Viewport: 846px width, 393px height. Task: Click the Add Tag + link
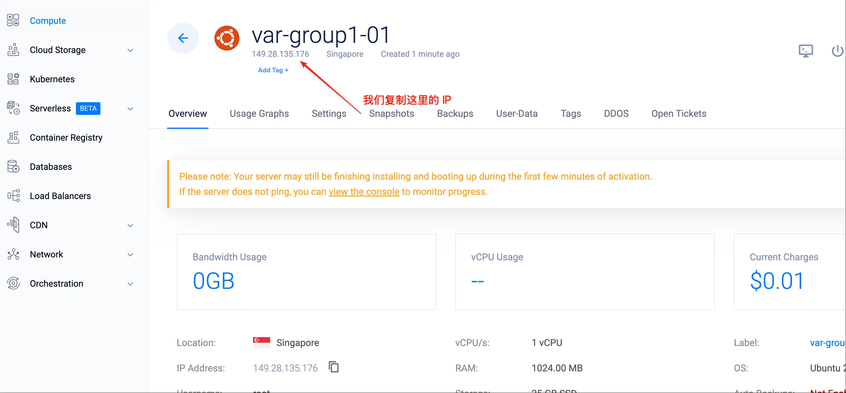[x=273, y=70]
